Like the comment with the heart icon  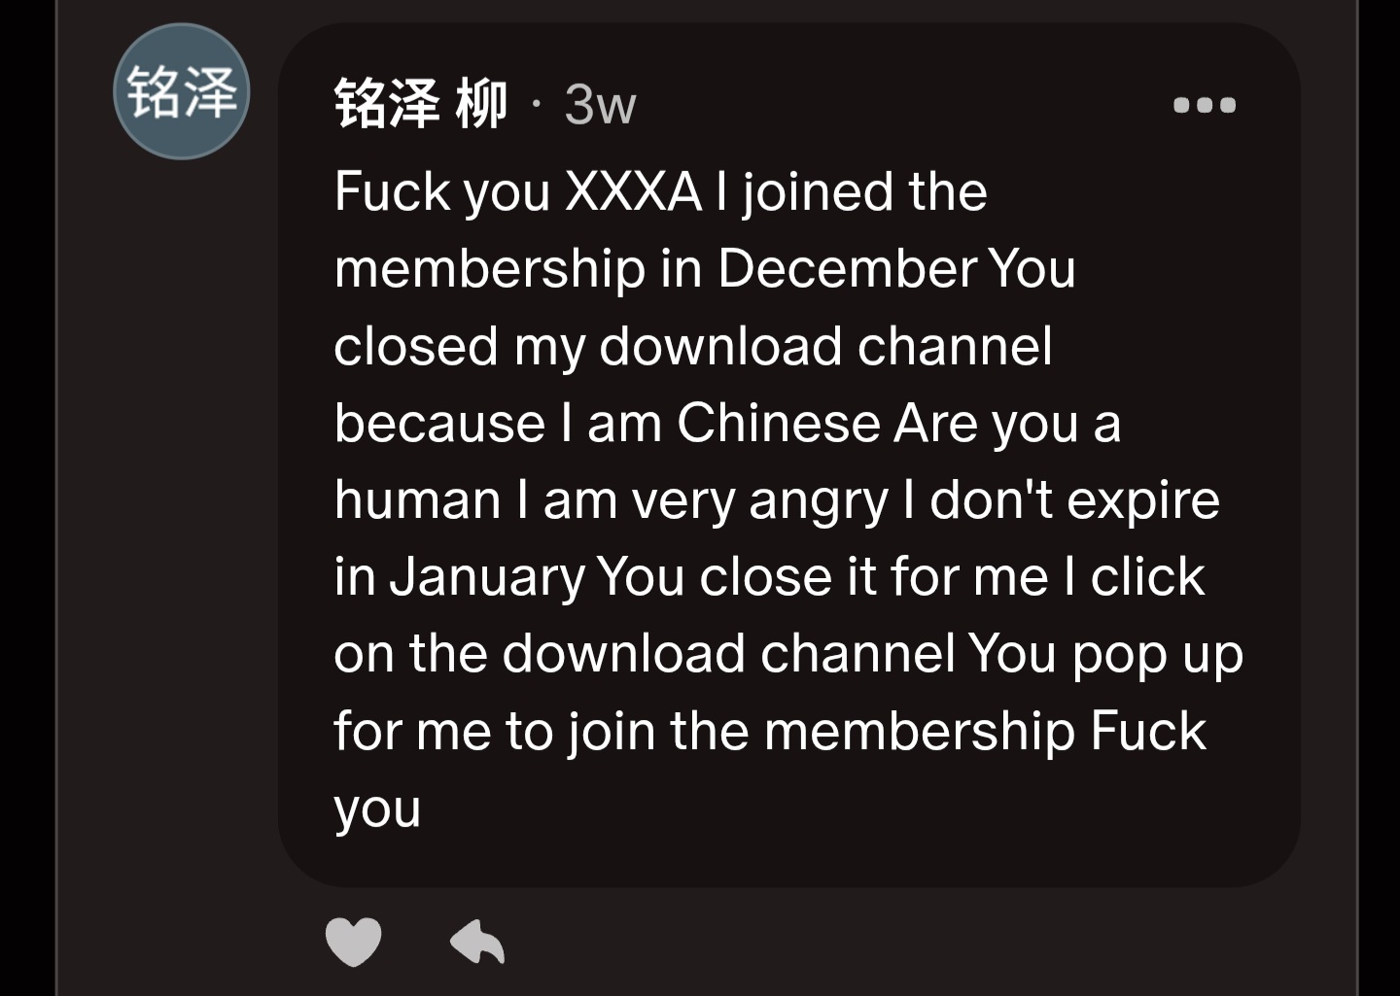coord(353,941)
